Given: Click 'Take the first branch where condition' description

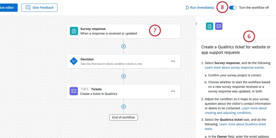Looking at the screenshot, I should click(x=111, y=64).
